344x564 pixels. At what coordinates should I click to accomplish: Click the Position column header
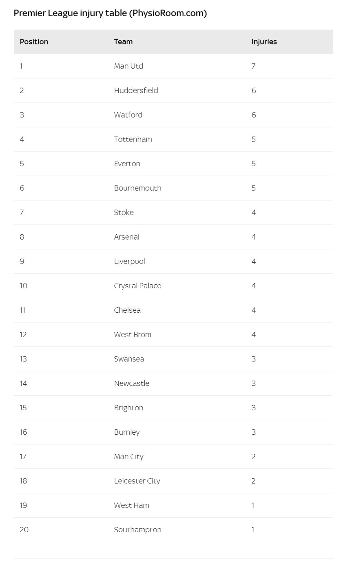(34, 42)
